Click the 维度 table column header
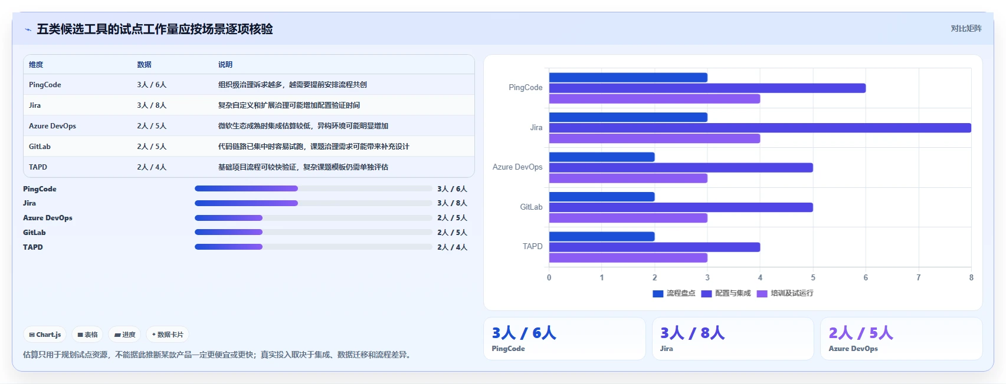1006x384 pixels. tap(36, 65)
